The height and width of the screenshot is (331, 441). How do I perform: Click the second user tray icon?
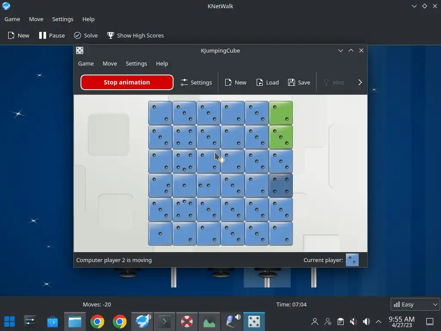coord(328,322)
